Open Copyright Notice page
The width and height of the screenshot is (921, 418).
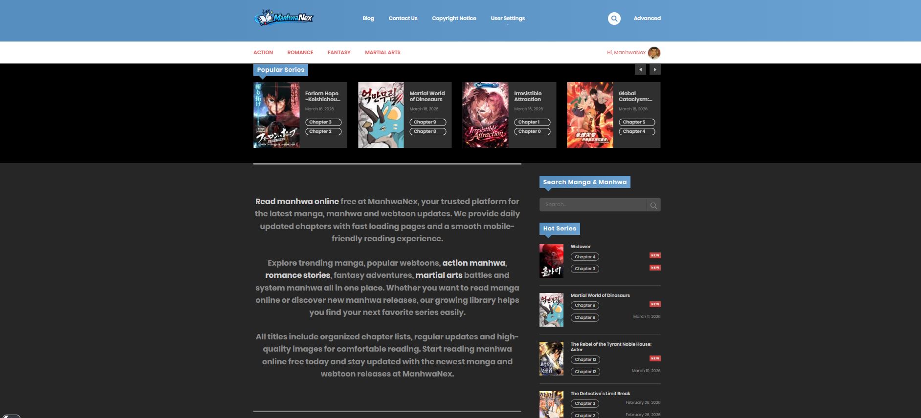point(454,19)
